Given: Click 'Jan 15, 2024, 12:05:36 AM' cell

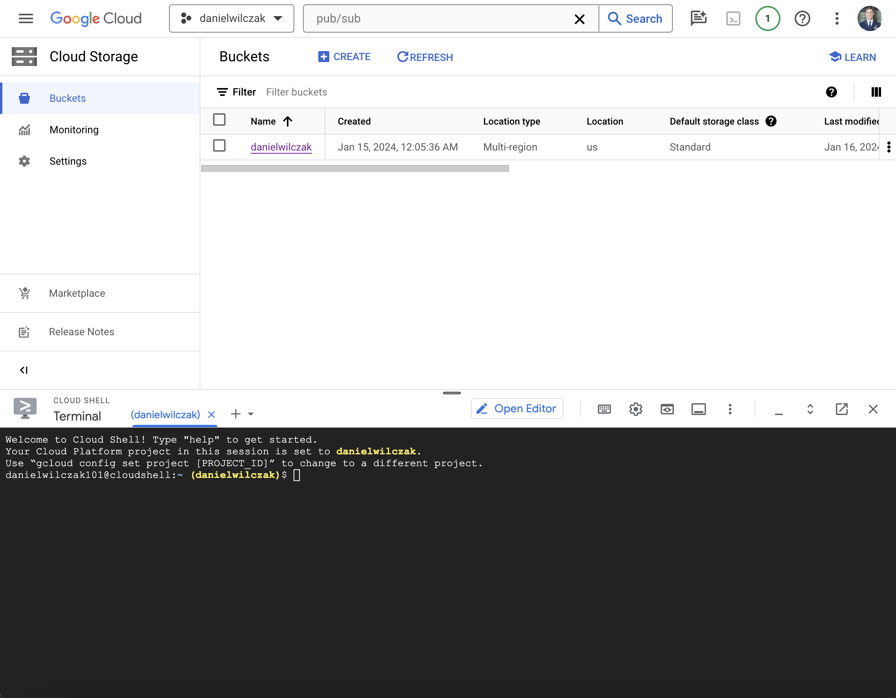Looking at the screenshot, I should [398, 147].
